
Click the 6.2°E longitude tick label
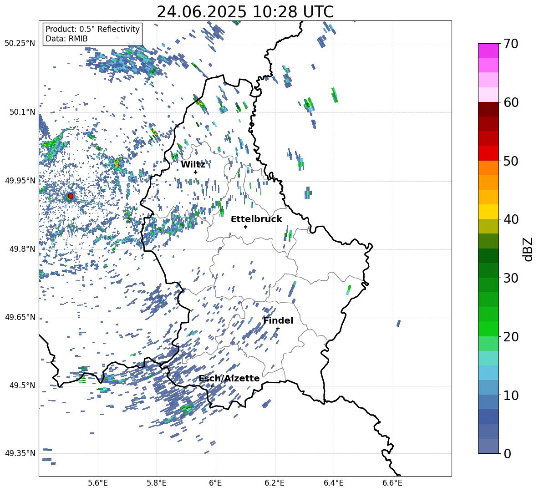[x=275, y=483]
